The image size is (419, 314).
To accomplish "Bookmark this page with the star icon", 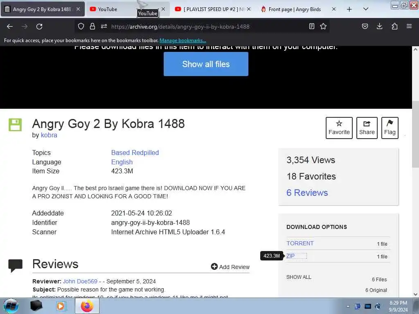I will pos(323,26).
